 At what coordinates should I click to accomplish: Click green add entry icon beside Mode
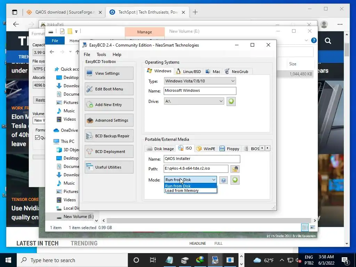pos(235,180)
